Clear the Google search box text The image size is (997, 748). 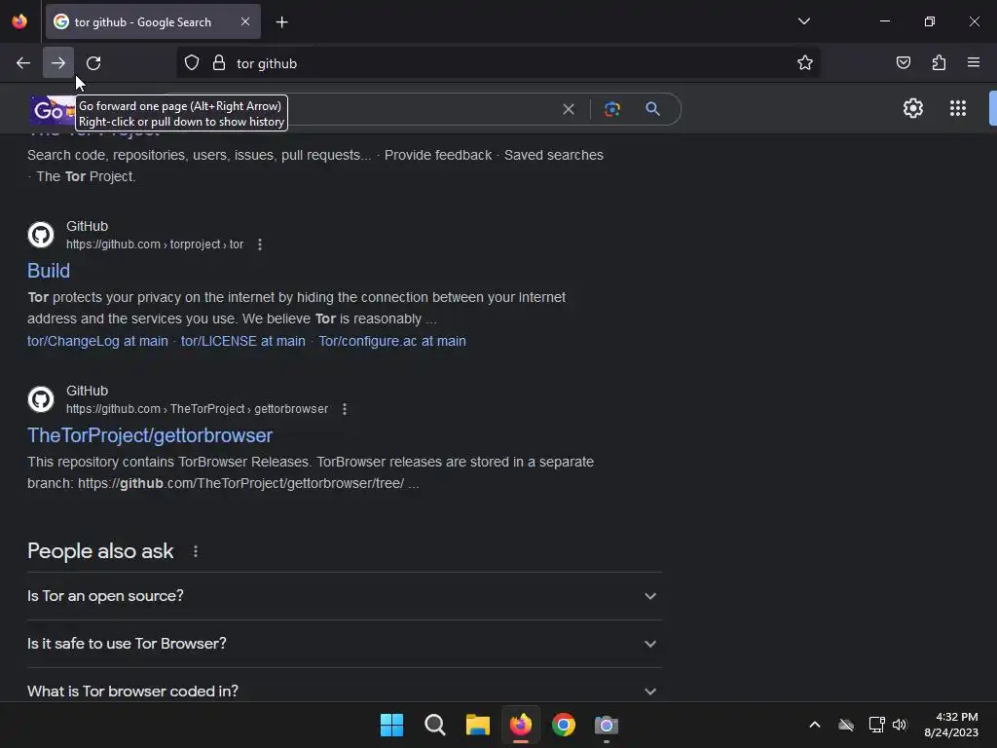click(569, 109)
